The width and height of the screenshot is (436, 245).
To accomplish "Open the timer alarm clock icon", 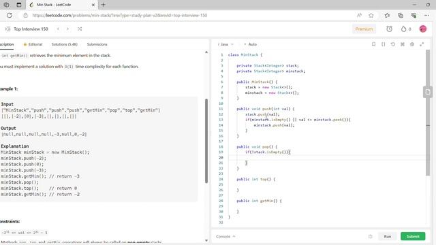I will [389, 29].
